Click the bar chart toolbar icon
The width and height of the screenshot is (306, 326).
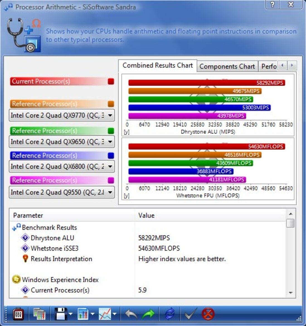[83, 314]
